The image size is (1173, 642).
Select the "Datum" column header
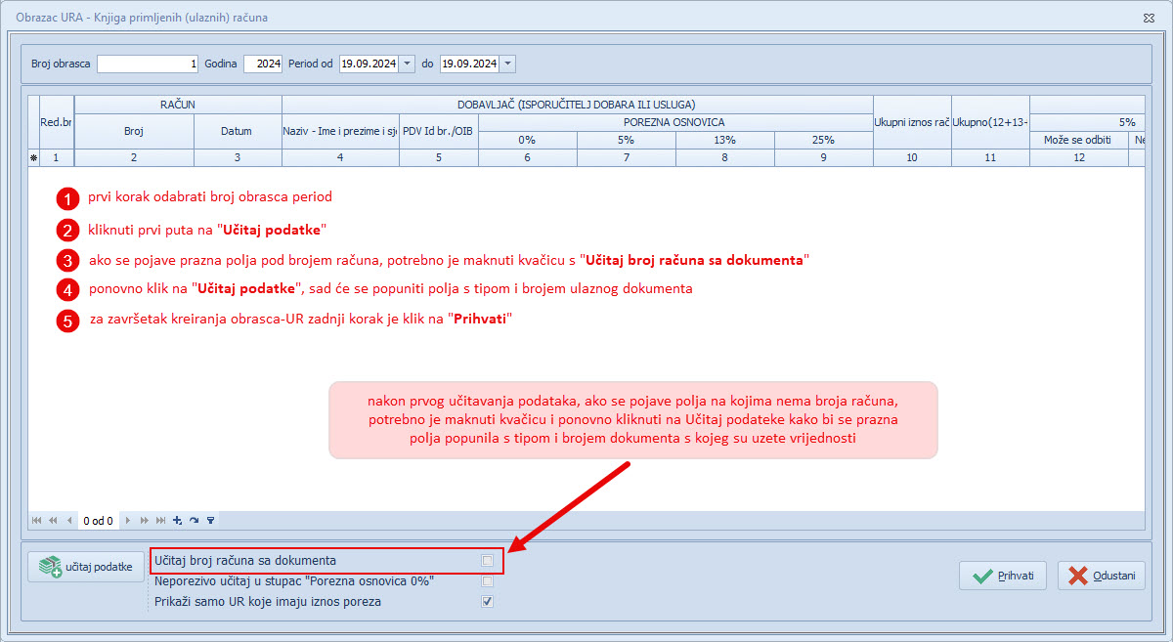(x=237, y=131)
